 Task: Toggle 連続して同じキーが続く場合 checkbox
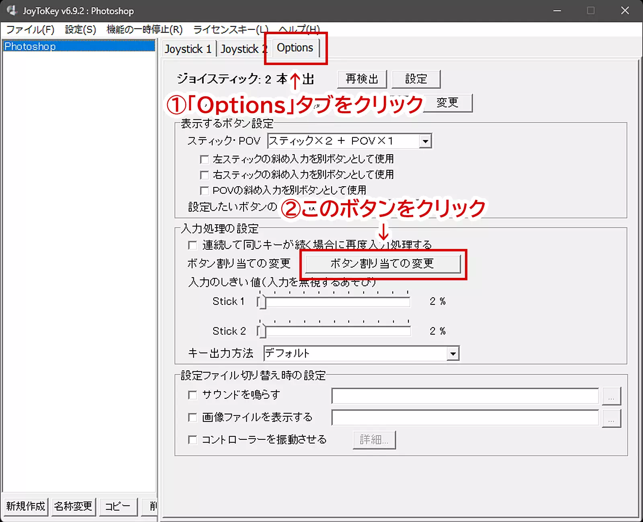point(192,245)
